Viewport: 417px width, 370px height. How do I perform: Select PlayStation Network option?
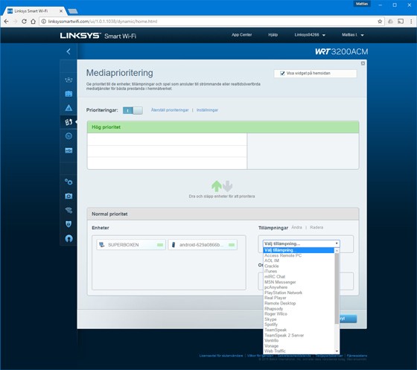pyautogui.click(x=283, y=293)
